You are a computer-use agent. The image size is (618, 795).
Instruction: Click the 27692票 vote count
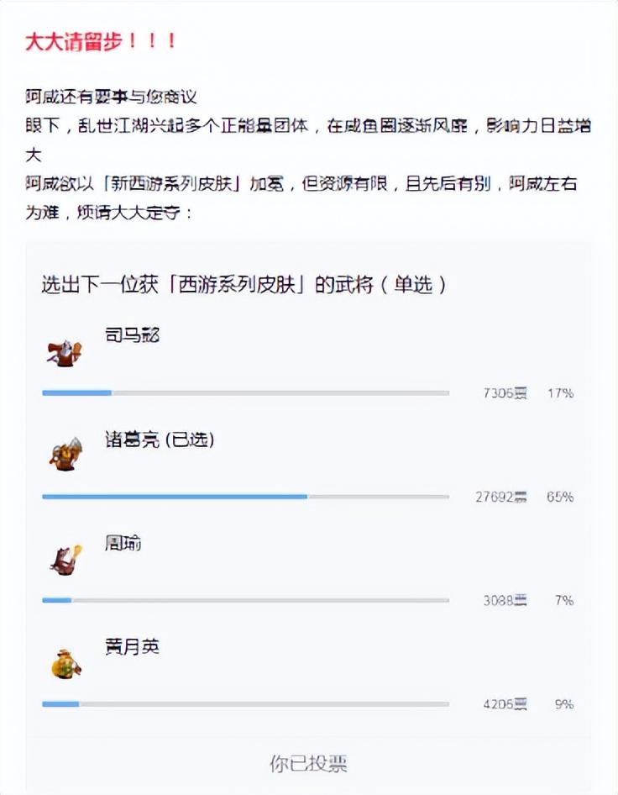click(x=501, y=497)
